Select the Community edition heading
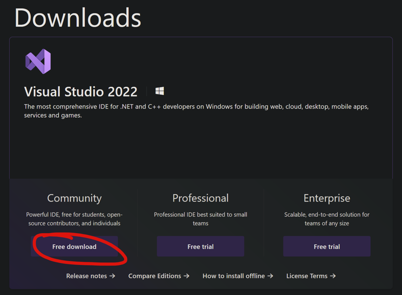 click(x=74, y=198)
